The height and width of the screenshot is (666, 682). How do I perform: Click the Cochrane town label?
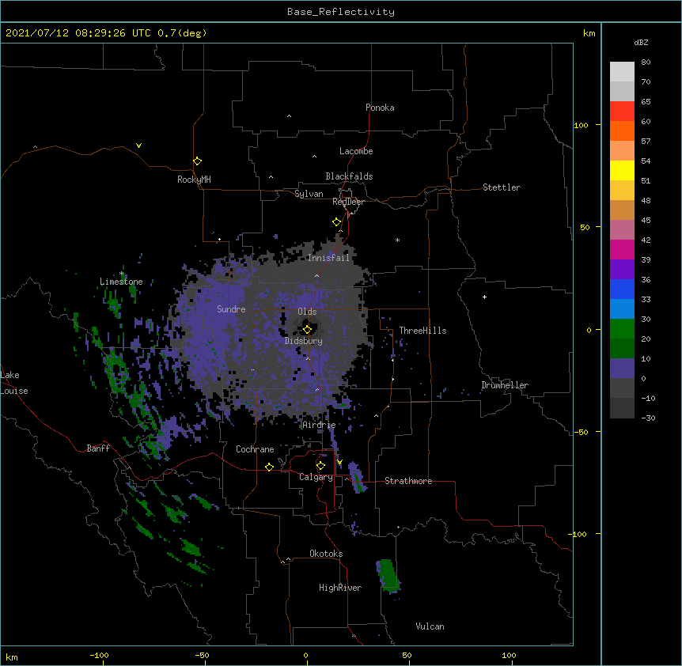255,449
